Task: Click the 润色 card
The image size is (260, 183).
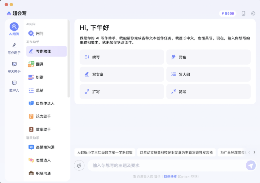Action: click(x=208, y=57)
